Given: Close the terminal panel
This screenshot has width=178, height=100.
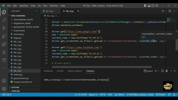Looking at the screenshot, I should [x=175, y=71].
